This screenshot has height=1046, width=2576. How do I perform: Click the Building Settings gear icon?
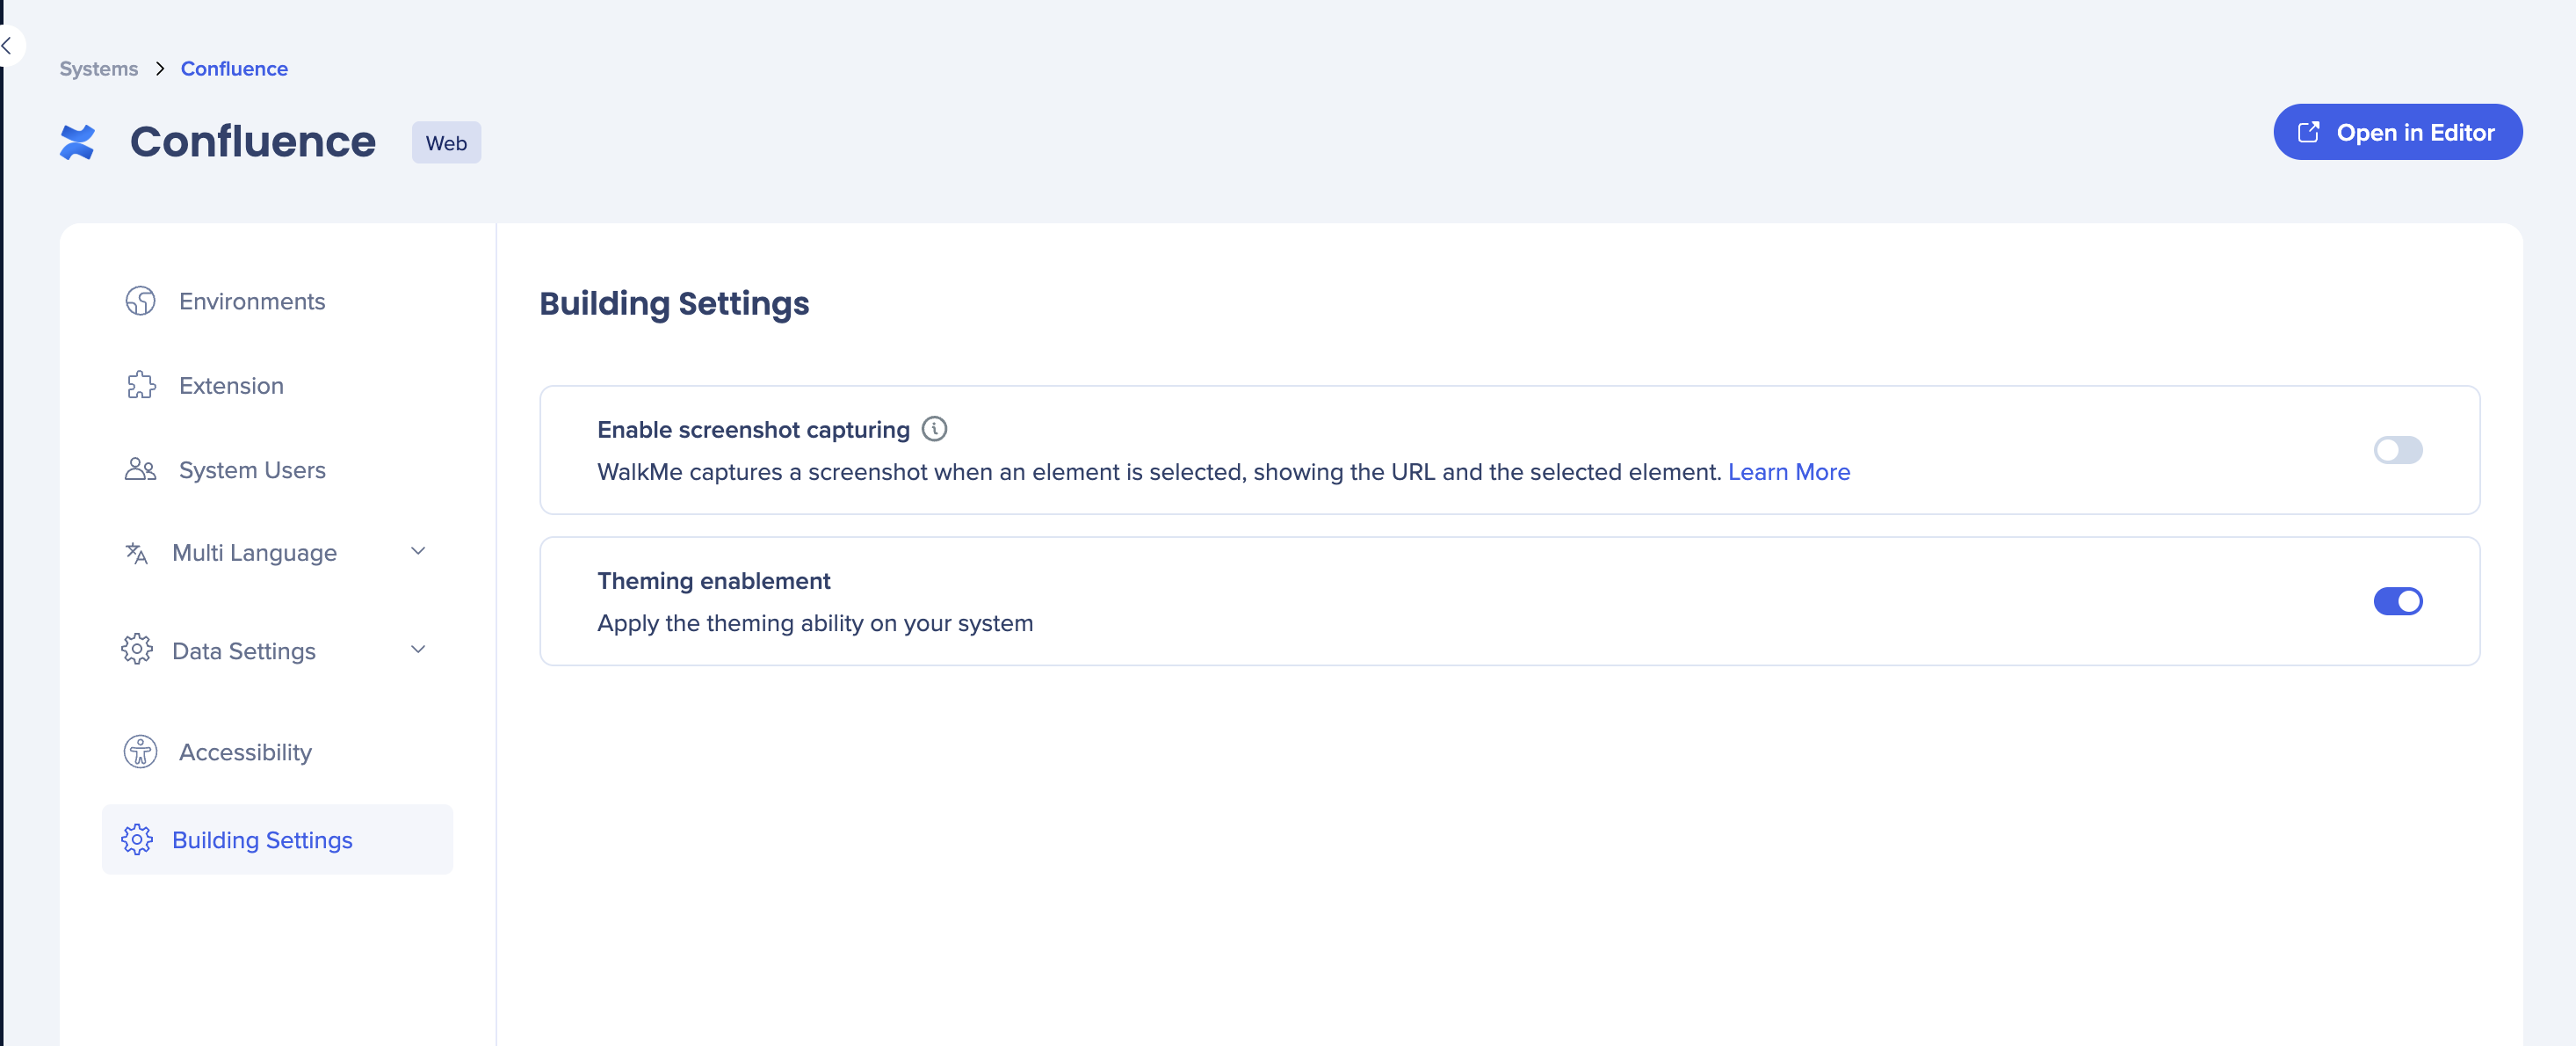click(137, 839)
